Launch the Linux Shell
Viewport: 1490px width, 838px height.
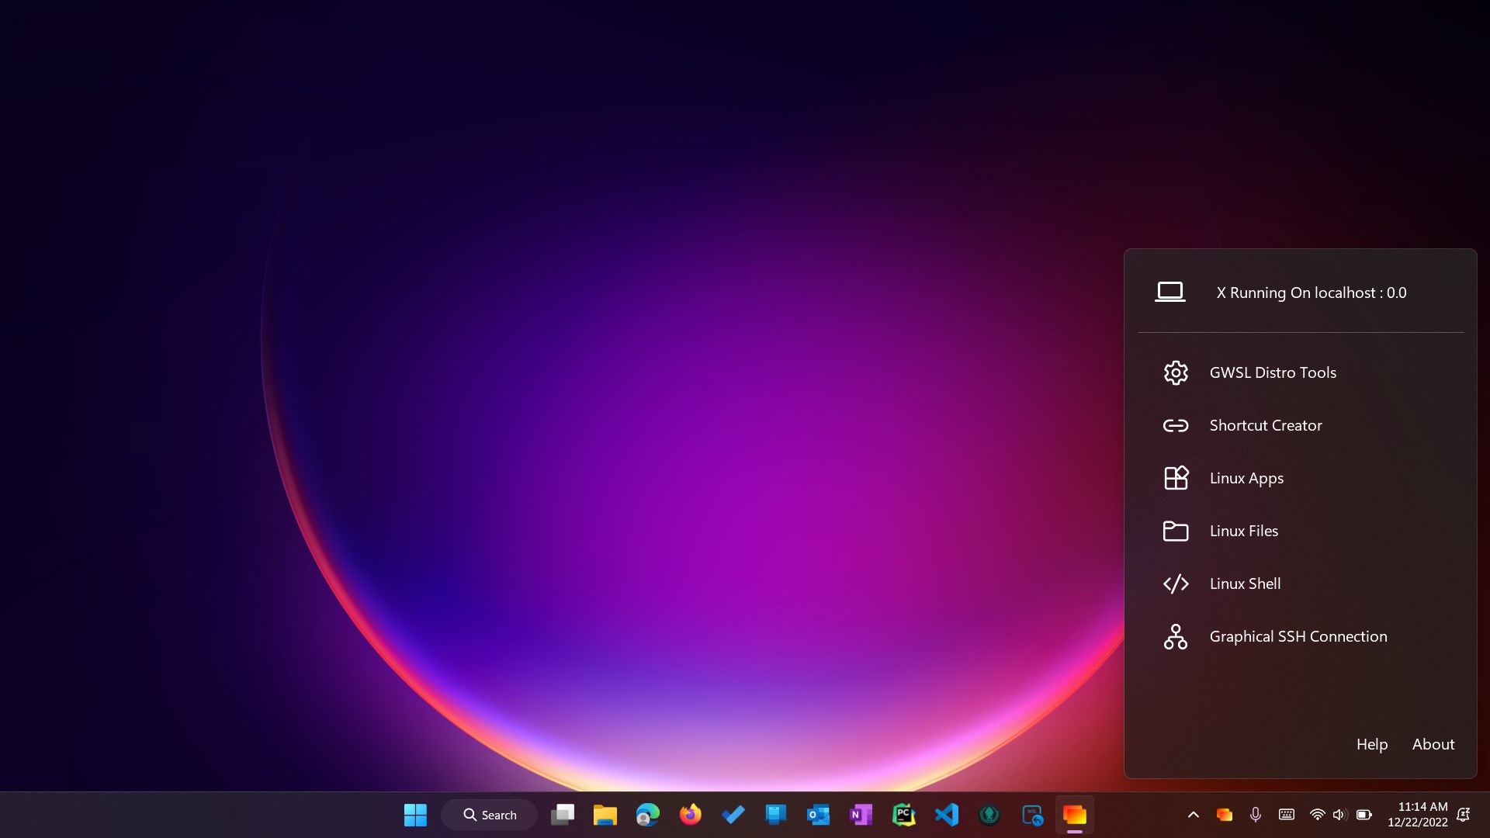click(x=1245, y=583)
